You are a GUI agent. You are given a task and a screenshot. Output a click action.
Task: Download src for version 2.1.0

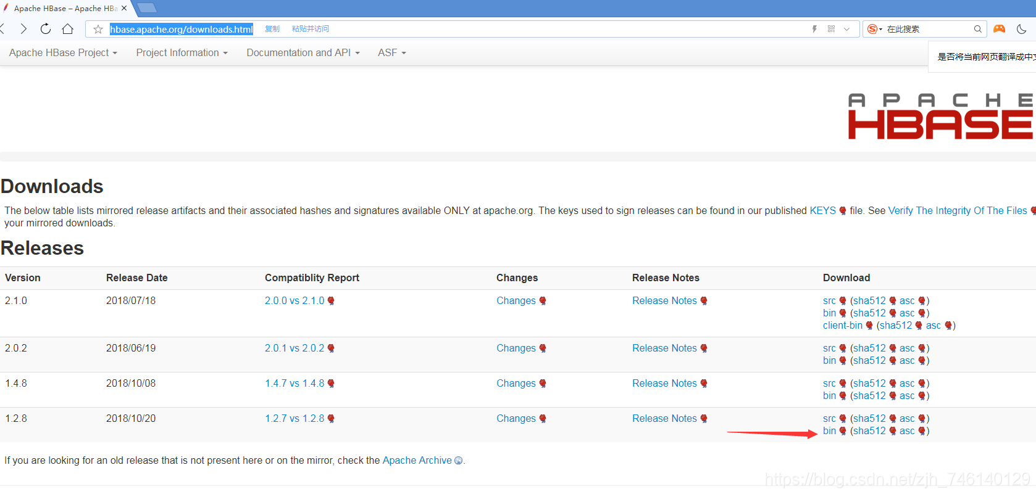[829, 300]
